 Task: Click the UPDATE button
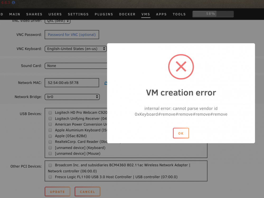(x=57, y=191)
